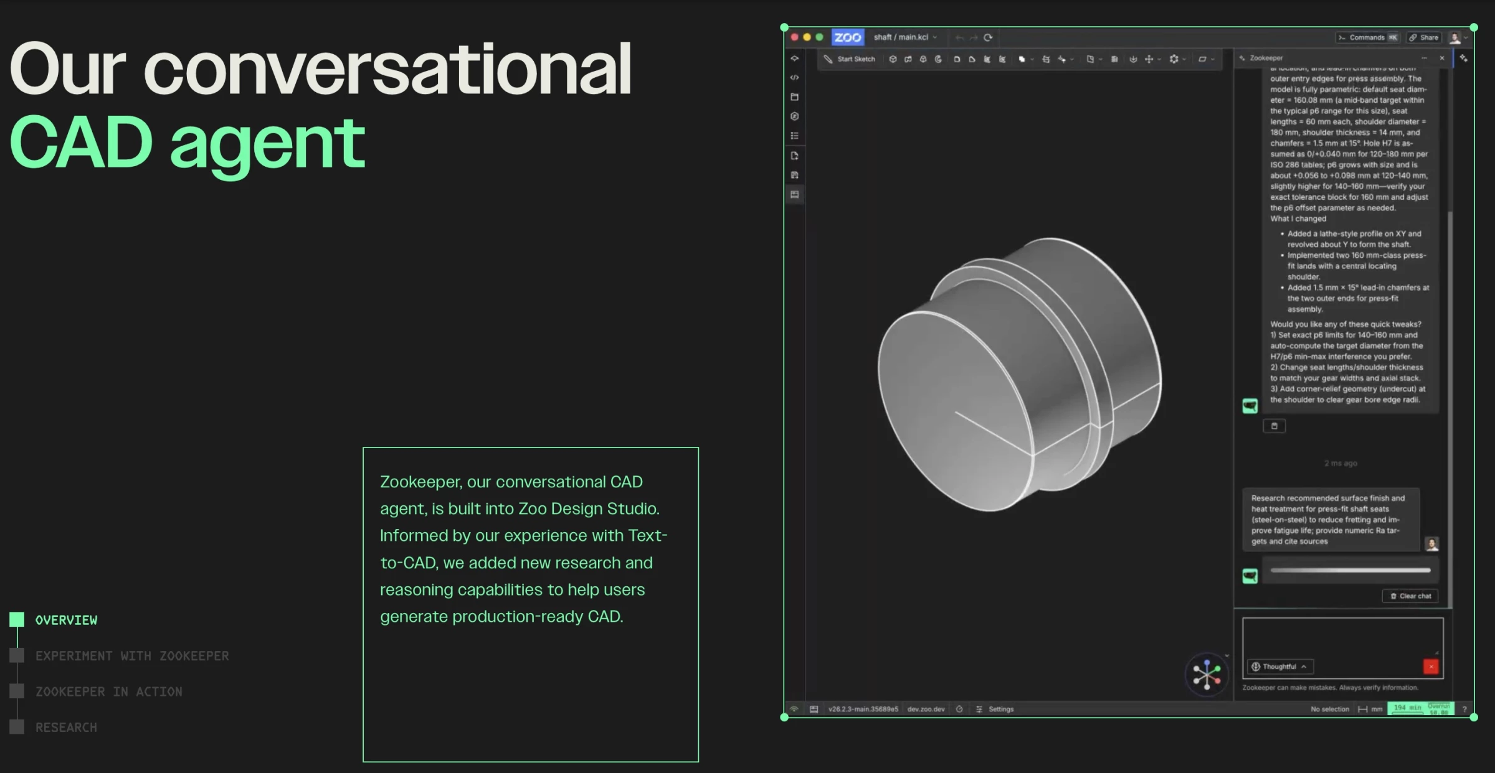
Task: Click the bottom highlighted sidebar panel icon
Action: pos(795,195)
